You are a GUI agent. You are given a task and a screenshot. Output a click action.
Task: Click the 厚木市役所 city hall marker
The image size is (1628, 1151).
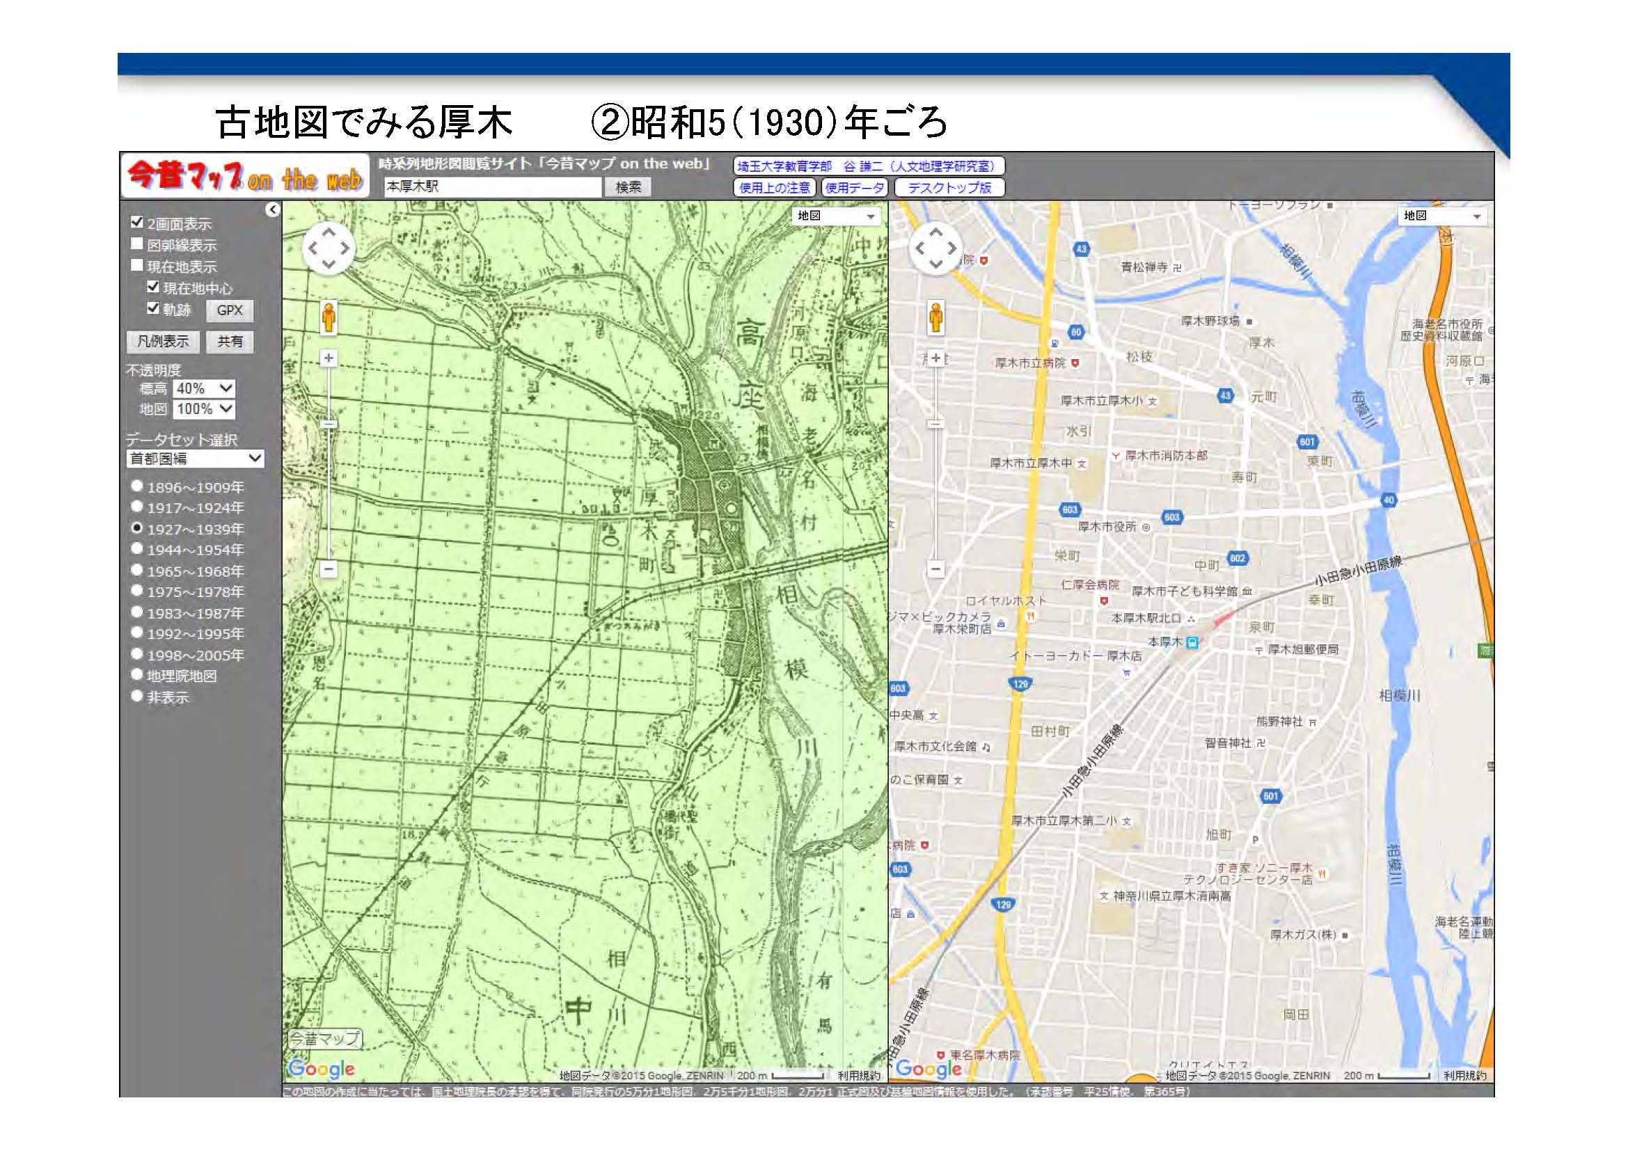coord(1146,527)
